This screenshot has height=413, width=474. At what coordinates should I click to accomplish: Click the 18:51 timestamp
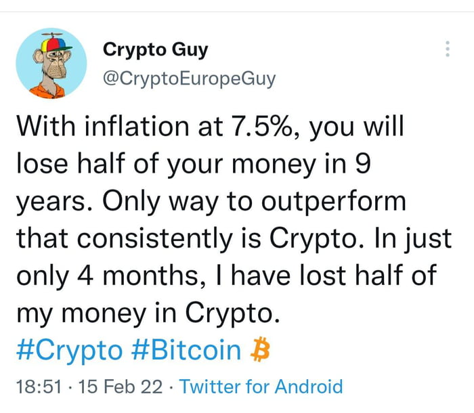pyautogui.click(x=38, y=387)
